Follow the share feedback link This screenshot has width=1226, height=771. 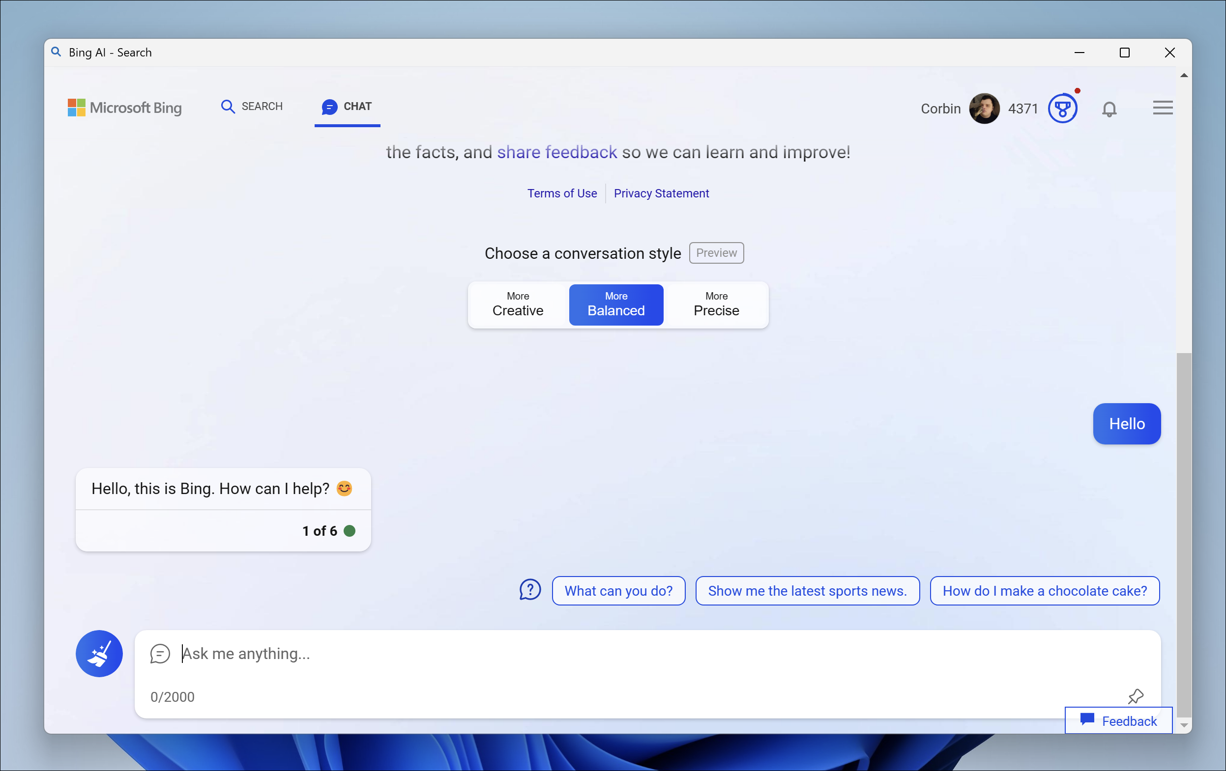556,152
